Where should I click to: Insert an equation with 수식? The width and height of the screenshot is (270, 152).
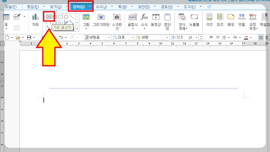pos(144,20)
